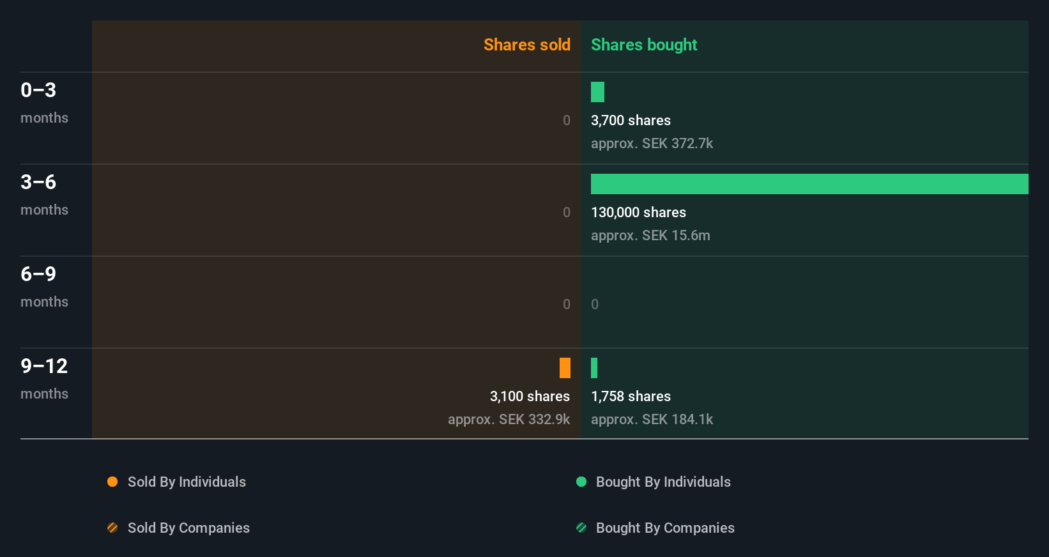Select the Bought By Individuals legend label
1049x557 pixels.
pos(663,482)
